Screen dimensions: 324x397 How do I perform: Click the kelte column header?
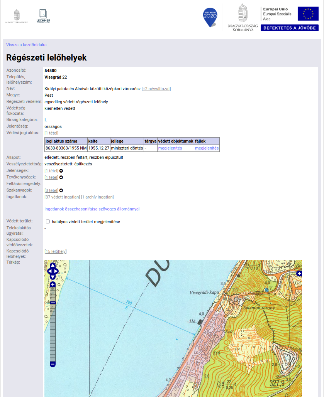99,141
